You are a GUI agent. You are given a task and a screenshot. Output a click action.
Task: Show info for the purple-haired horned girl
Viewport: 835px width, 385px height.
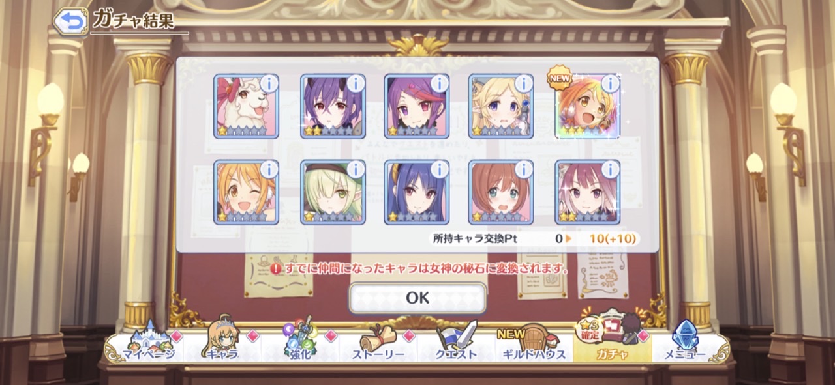pyautogui.click(x=356, y=83)
